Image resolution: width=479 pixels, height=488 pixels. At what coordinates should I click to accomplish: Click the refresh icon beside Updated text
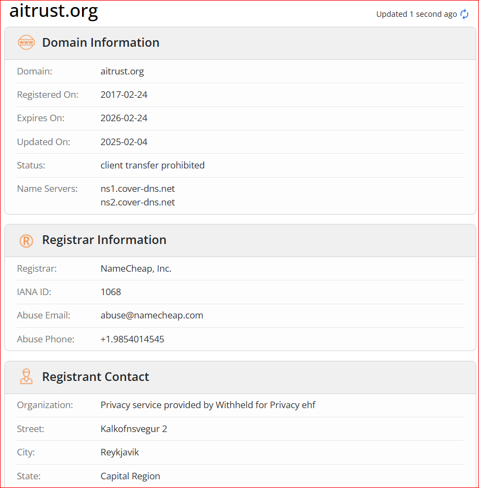coord(464,14)
